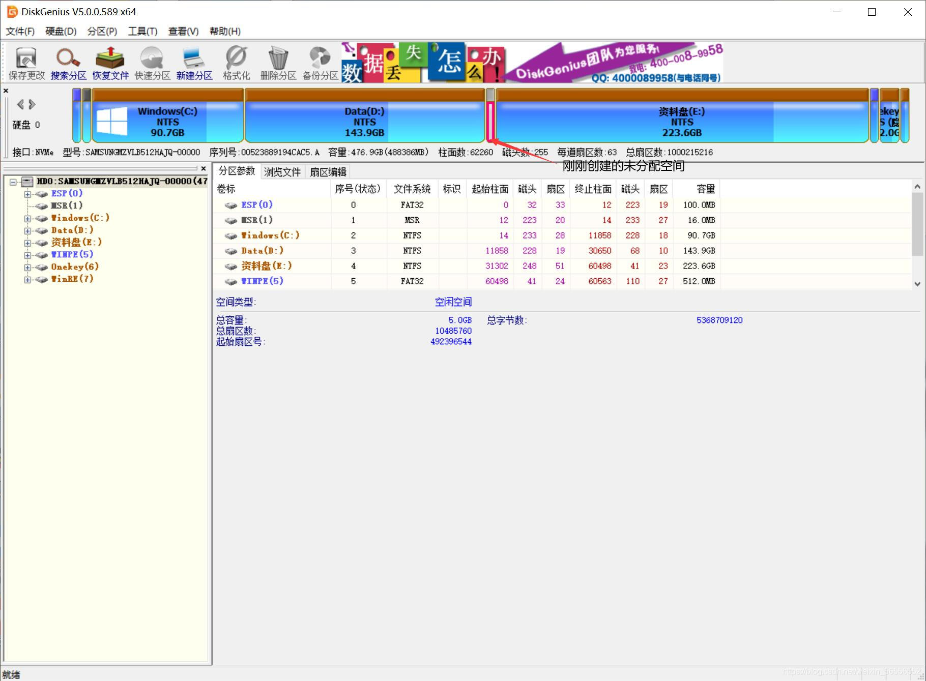Expand the 资料盘(E:) tree node
The height and width of the screenshot is (681, 926).
[x=27, y=243]
